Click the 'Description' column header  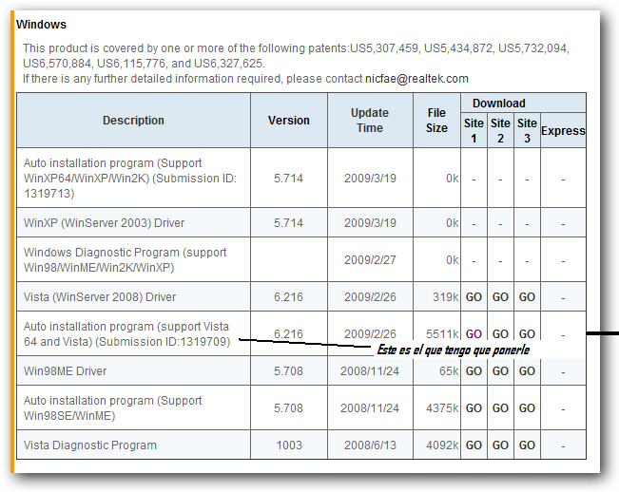pos(133,121)
